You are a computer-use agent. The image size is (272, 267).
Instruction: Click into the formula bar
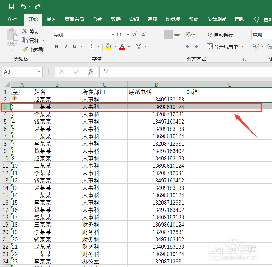click(x=186, y=72)
